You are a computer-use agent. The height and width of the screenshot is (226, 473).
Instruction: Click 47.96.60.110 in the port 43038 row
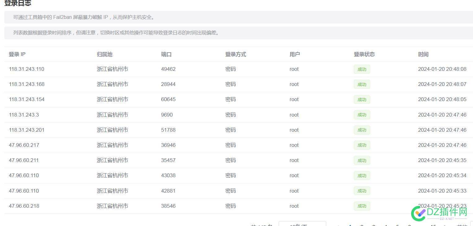click(x=24, y=176)
